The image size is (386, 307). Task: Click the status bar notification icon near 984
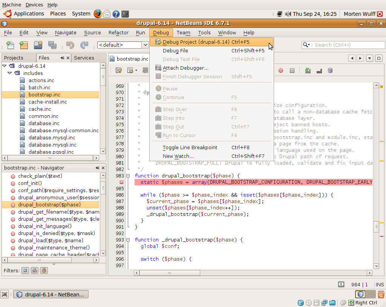coord(341,284)
